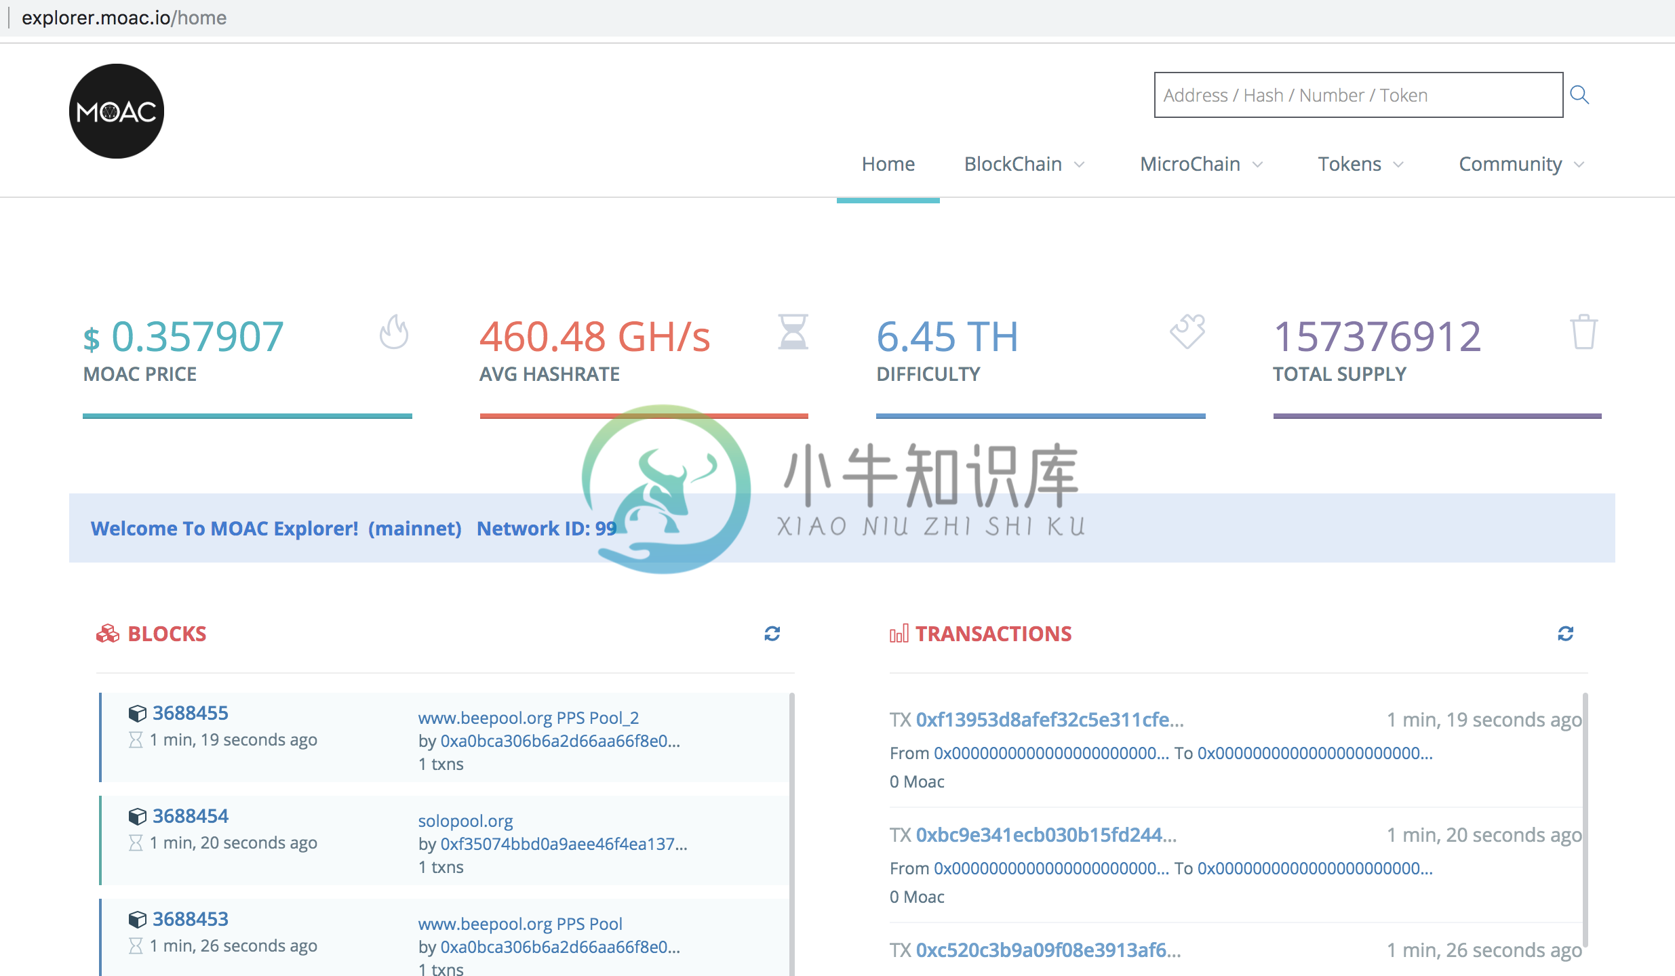Refresh the Transactions list
Viewport: 1675px width, 976px height.
pos(1566,633)
